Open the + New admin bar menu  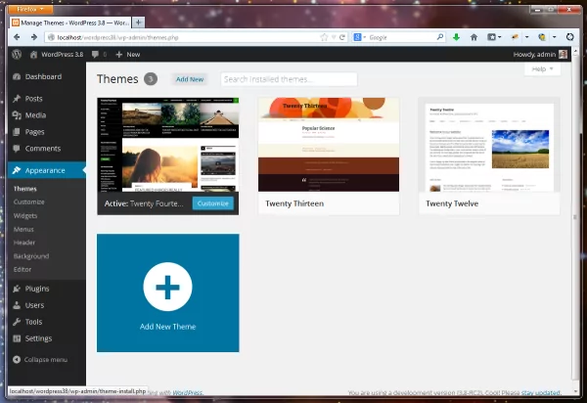(x=127, y=55)
